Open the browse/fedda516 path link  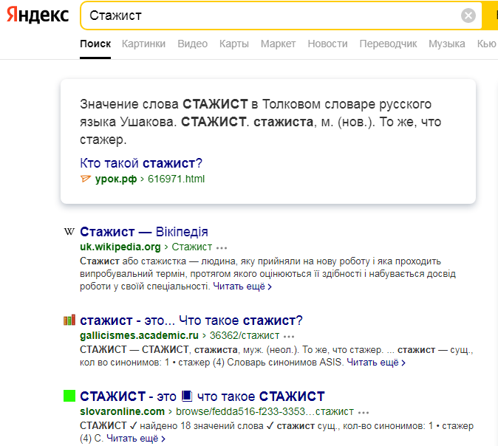[265, 411]
